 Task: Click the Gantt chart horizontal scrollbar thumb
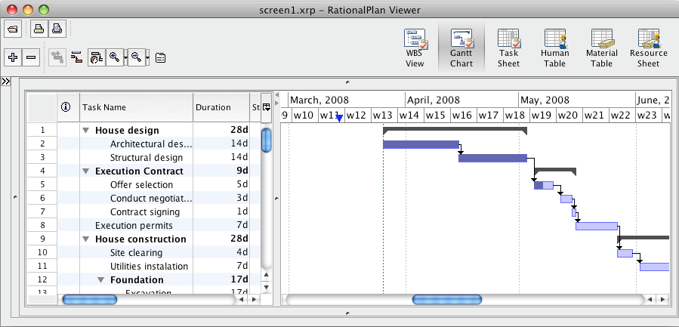(x=447, y=299)
